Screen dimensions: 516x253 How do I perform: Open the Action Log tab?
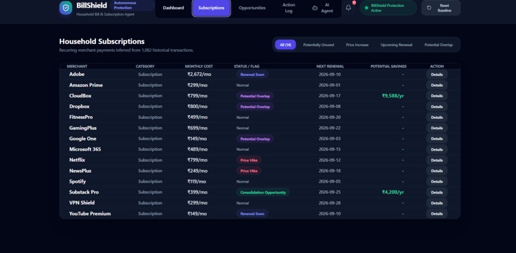coord(289,8)
